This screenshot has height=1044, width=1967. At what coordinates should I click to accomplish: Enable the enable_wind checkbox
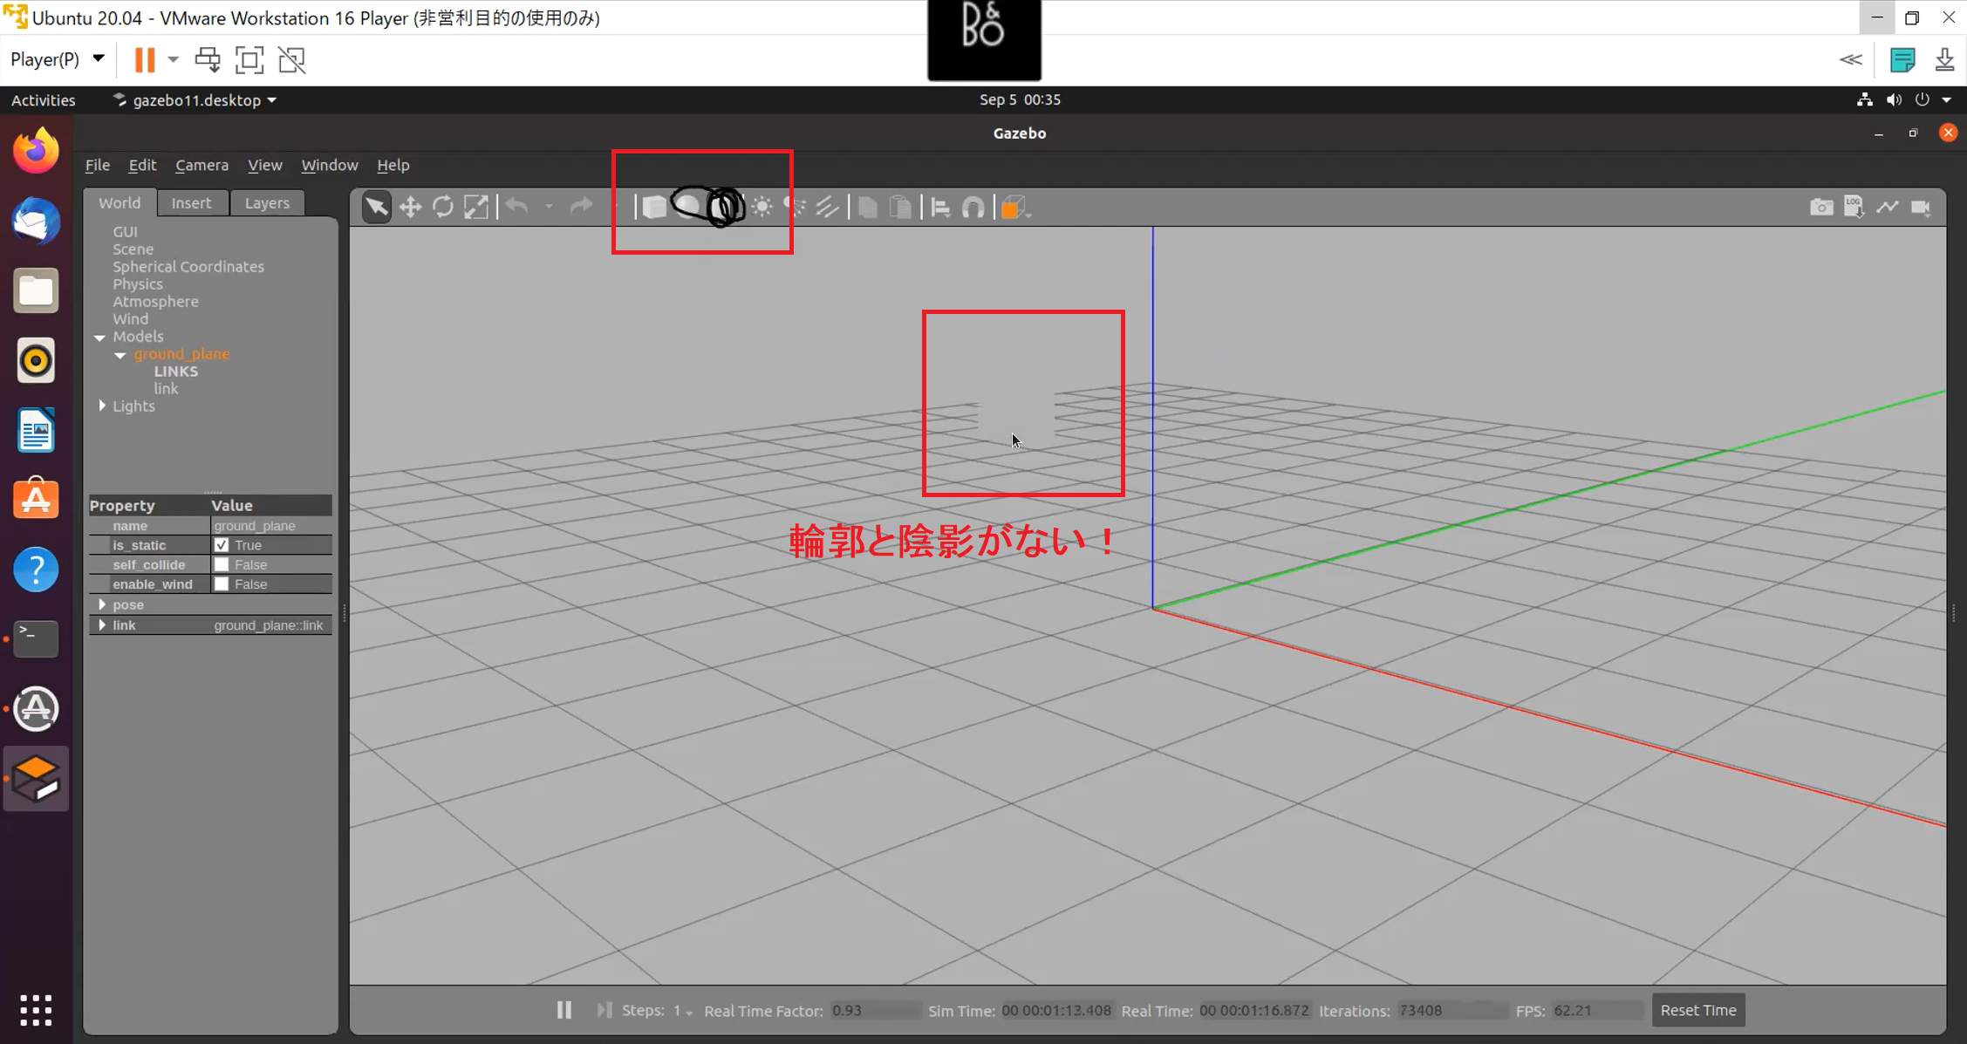pos(222,584)
